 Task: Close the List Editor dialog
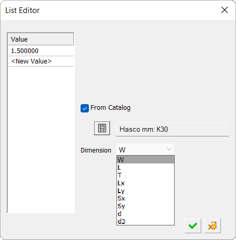(x=225, y=10)
